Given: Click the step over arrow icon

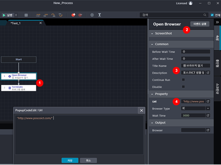Looking at the screenshot, I should pyautogui.click(x=46, y=15).
